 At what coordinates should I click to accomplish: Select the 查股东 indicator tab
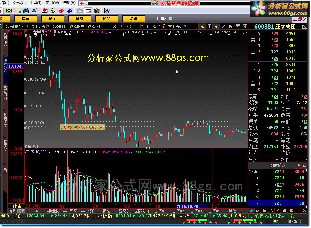(x=124, y=211)
